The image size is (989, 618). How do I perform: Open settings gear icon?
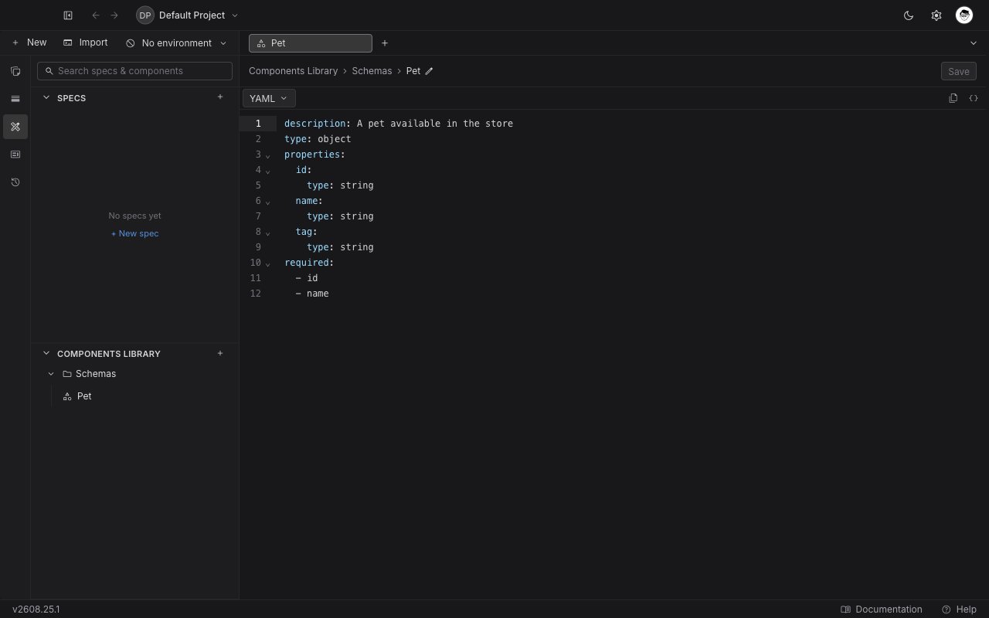pos(936,15)
